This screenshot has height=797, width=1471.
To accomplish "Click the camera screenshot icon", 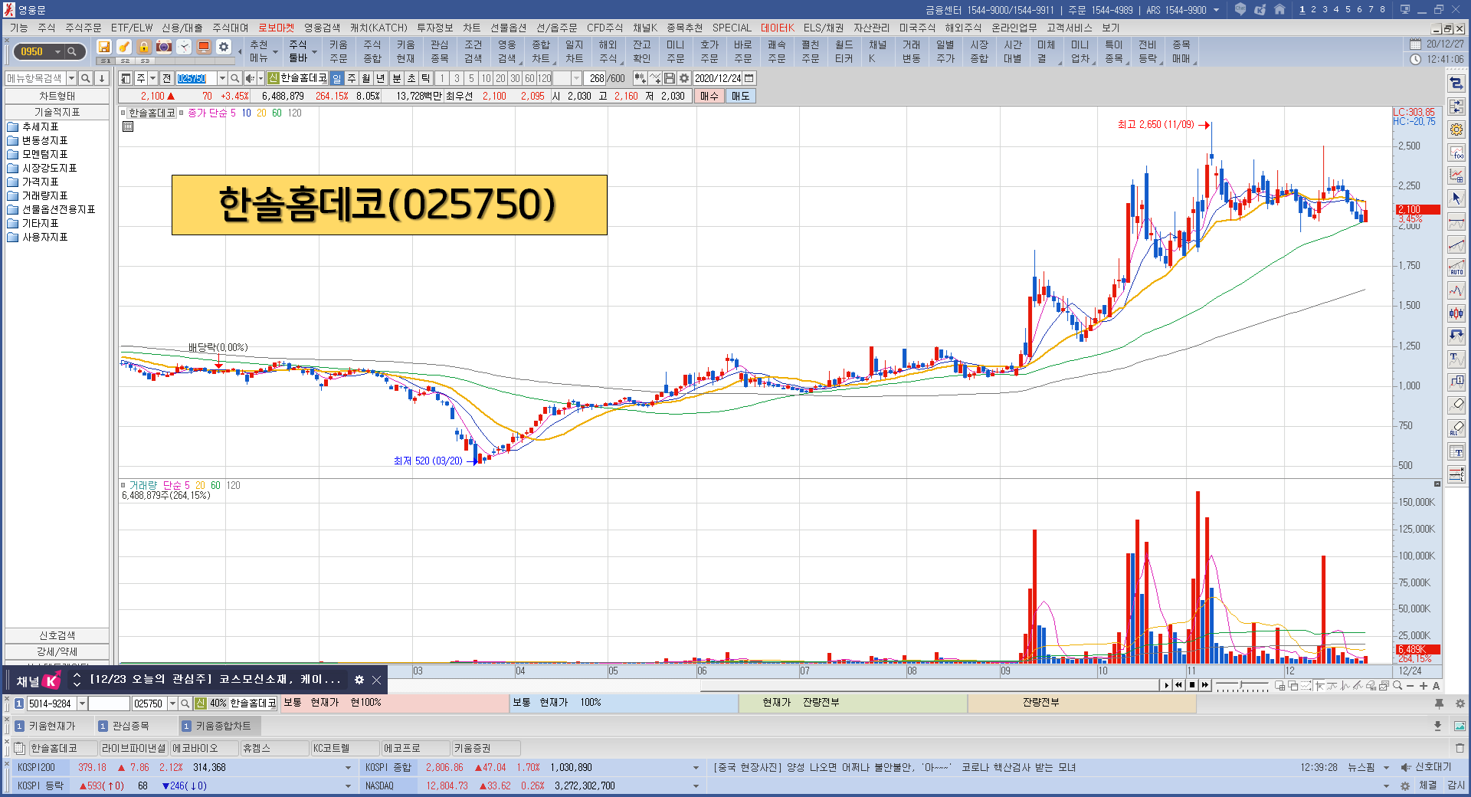I will click(164, 47).
